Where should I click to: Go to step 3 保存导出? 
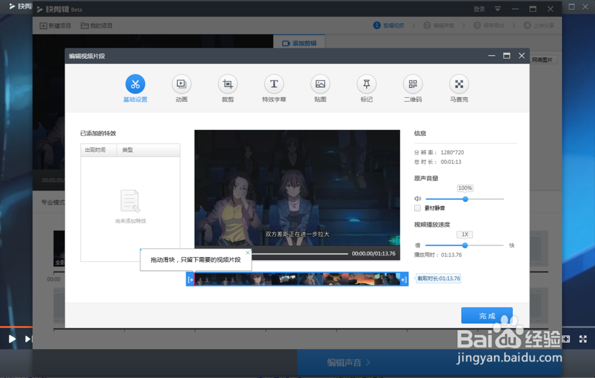489,26
